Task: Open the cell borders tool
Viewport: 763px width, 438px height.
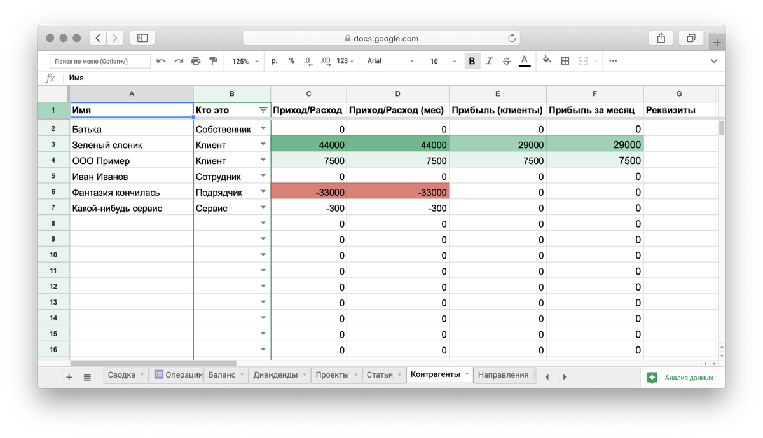Action: pyautogui.click(x=565, y=61)
